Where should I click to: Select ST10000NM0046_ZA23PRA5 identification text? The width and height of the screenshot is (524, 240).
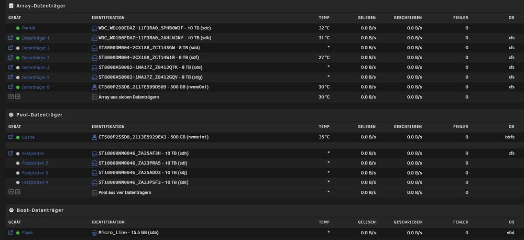[143, 163]
